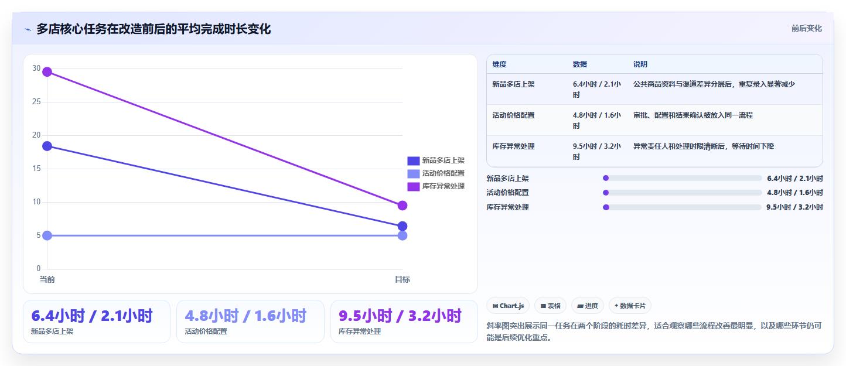Toggle the 活动价格配置 legend color box

coord(413,173)
